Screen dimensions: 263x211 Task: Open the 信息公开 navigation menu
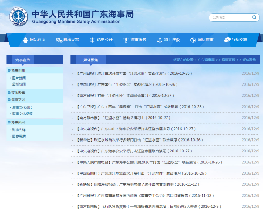click(104, 40)
